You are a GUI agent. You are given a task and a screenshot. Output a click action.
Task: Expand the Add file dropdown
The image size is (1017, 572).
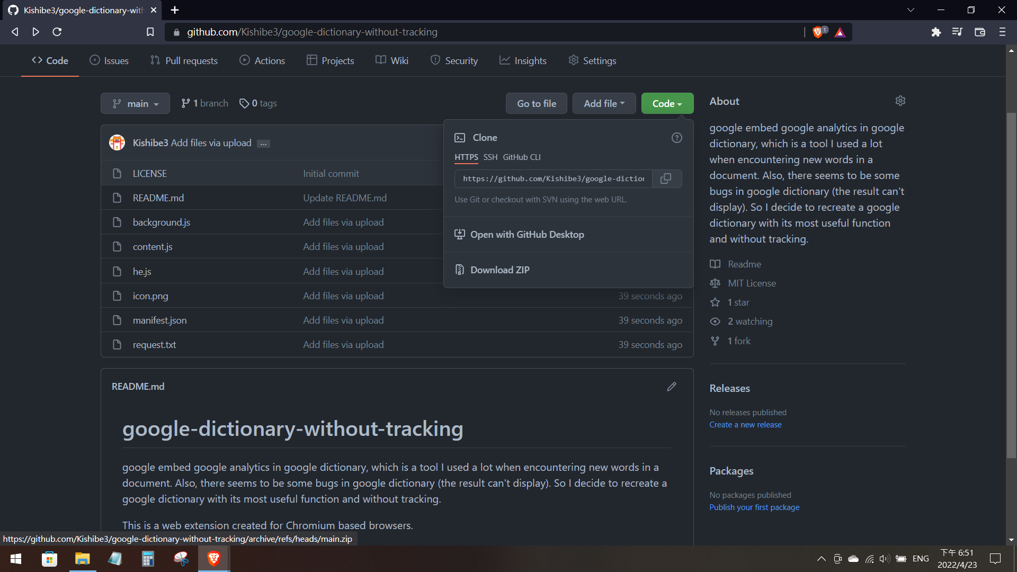(604, 104)
